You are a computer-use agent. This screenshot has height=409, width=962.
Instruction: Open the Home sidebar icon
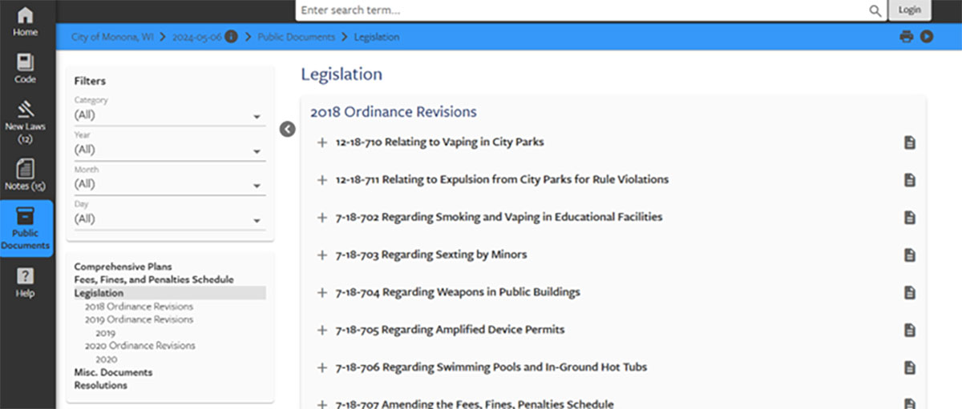tap(25, 16)
